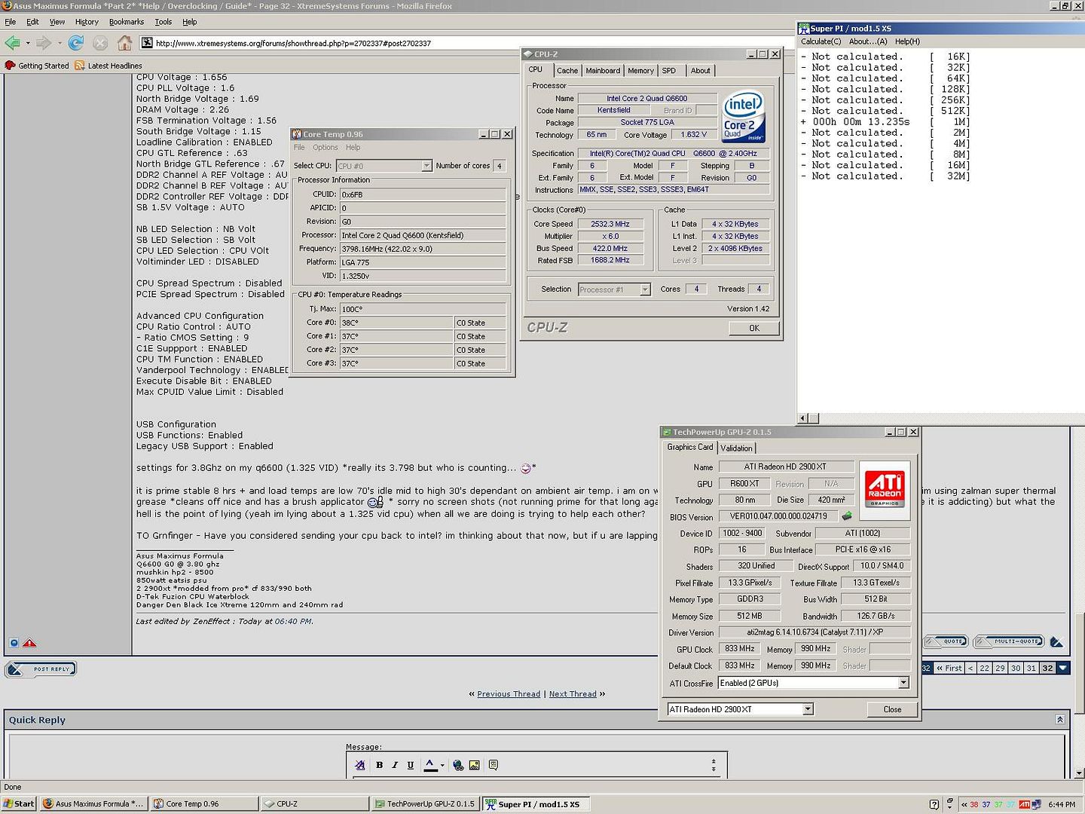Open the text color dropdown arrow in Quick Reply
Viewport: 1085px width, 814px height.
442,765
